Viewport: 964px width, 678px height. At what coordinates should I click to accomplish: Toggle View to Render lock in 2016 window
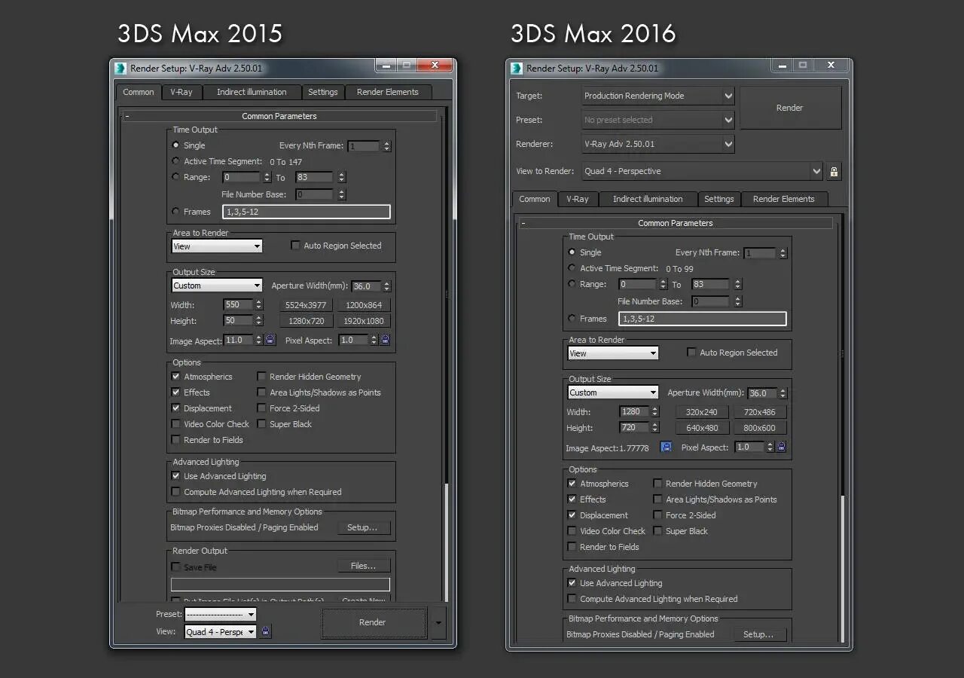coord(834,171)
